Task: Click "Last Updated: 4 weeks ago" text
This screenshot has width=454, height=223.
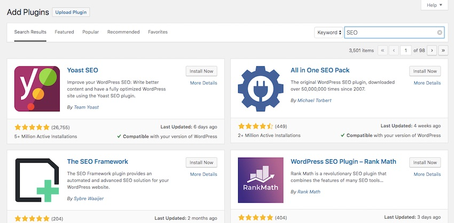Action: [411, 126]
